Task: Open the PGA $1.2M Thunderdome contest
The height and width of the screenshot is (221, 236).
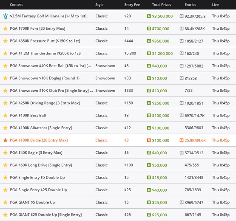Action: [x=45, y=53]
